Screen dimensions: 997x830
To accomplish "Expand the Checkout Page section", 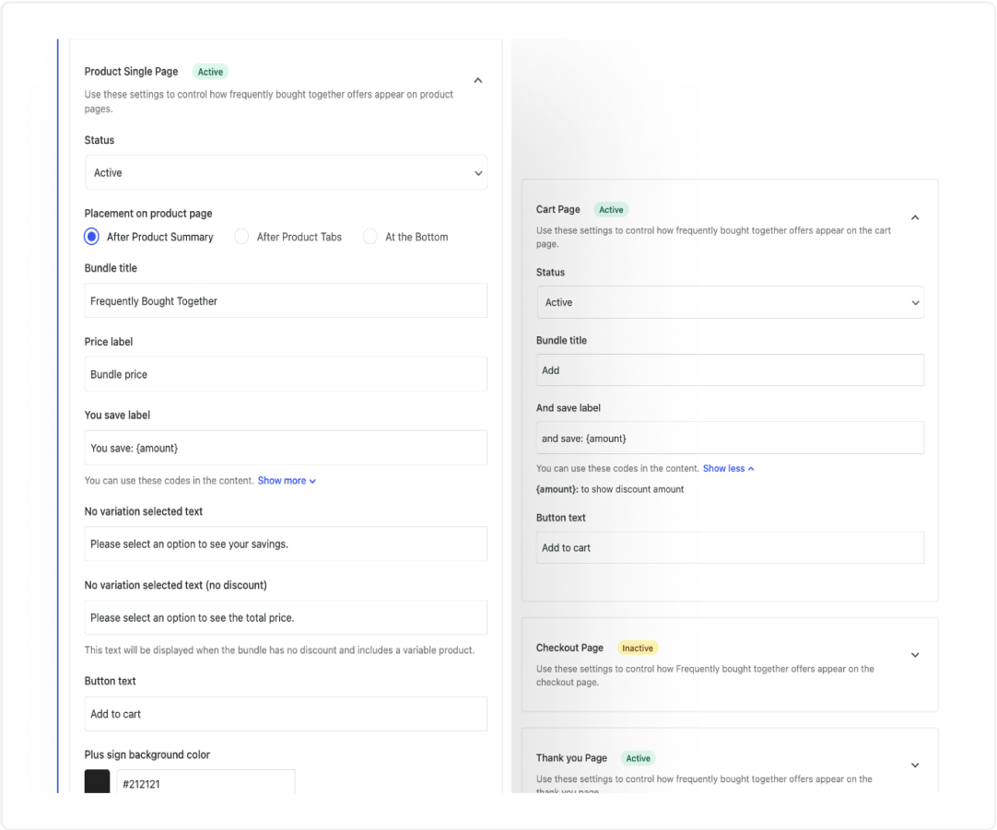I will 915,655.
